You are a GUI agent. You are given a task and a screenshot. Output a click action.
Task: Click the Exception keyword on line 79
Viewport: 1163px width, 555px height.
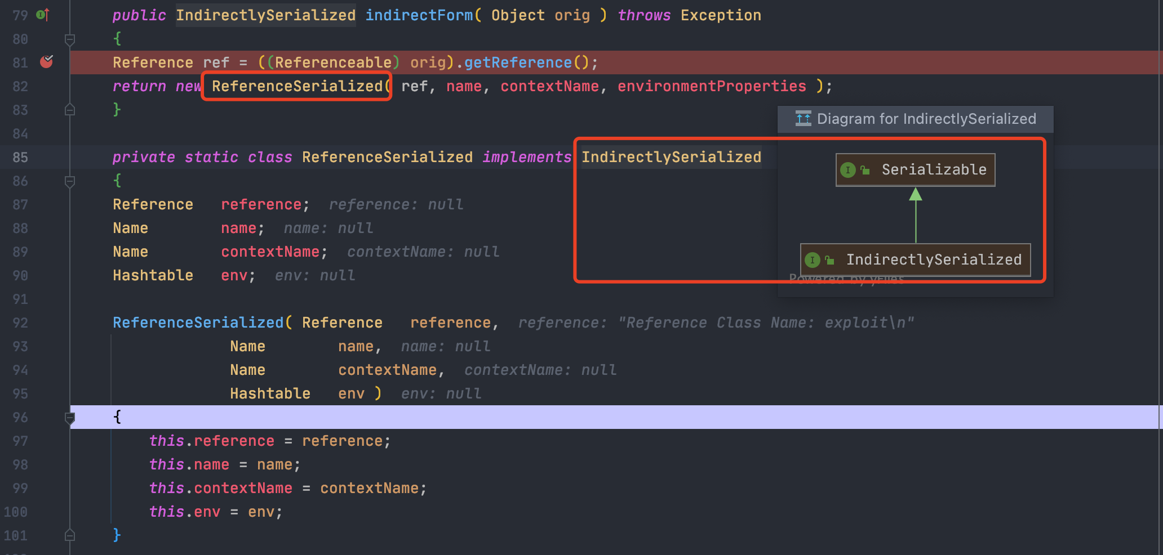[721, 15]
